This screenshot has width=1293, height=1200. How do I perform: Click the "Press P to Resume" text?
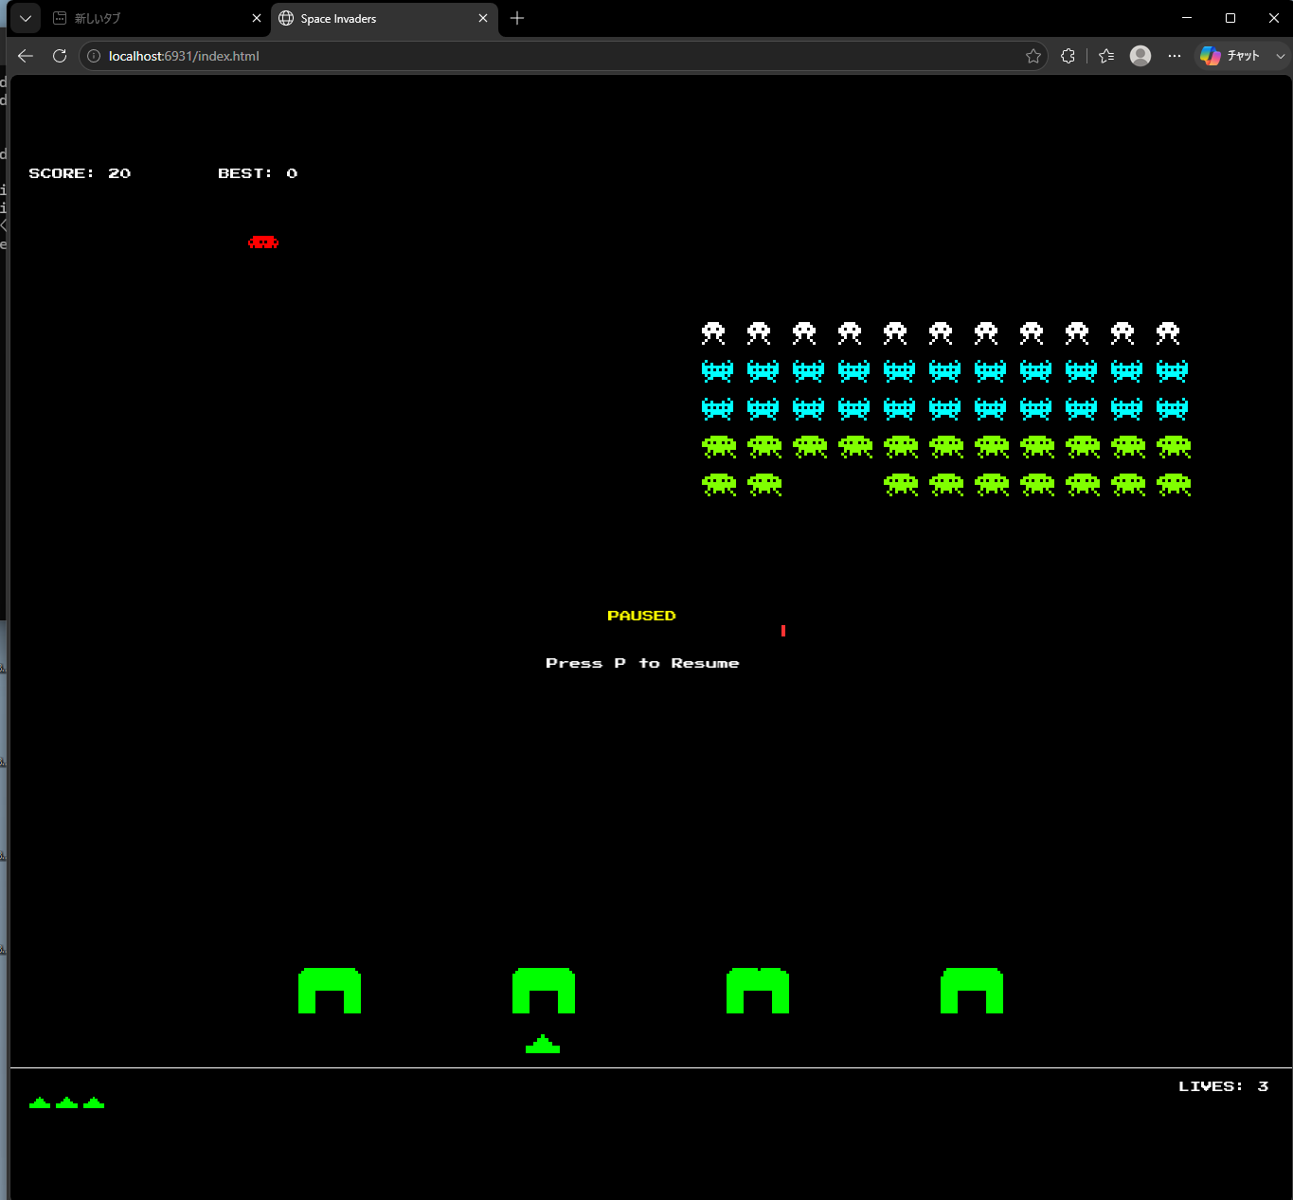point(642,663)
